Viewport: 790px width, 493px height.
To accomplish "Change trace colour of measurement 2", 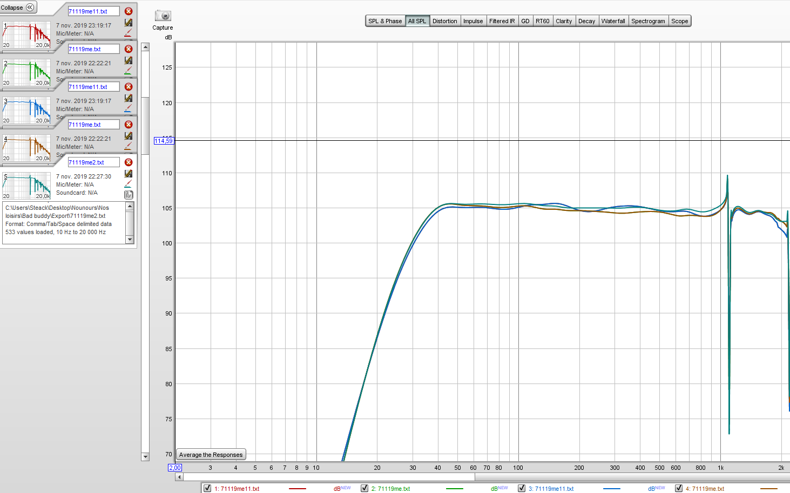I will click(129, 71).
